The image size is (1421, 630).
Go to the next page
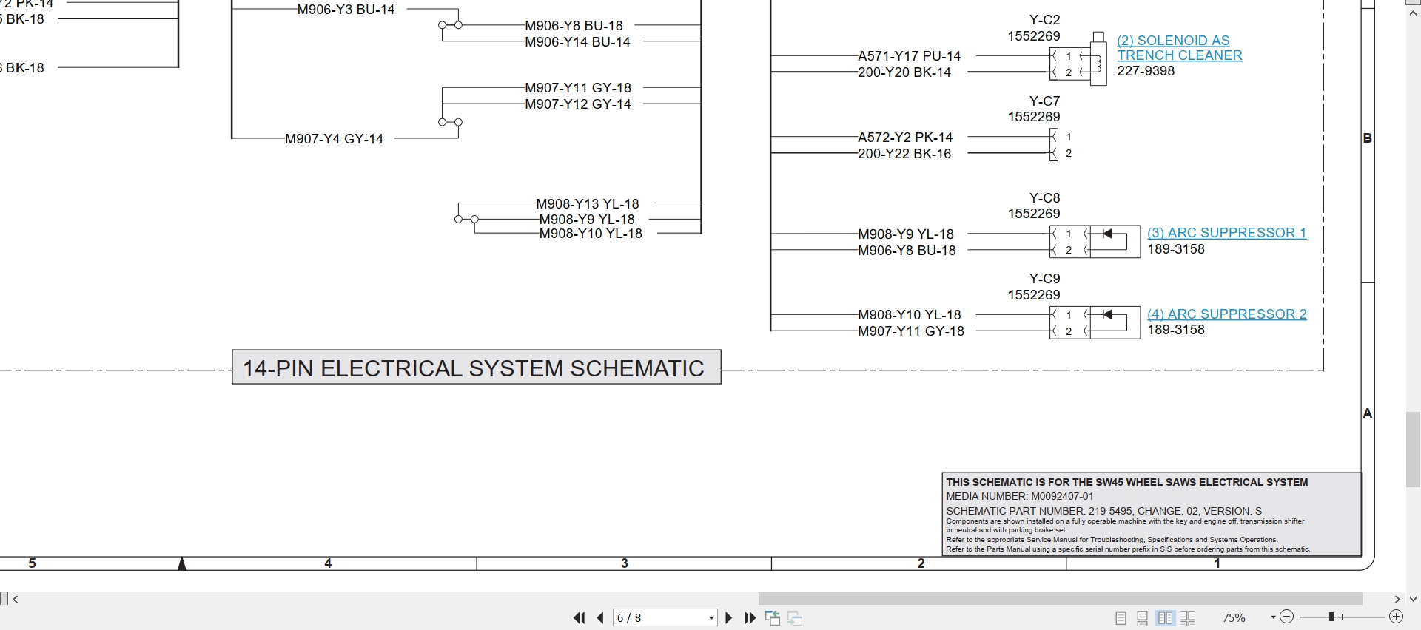click(x=729, y=617)
